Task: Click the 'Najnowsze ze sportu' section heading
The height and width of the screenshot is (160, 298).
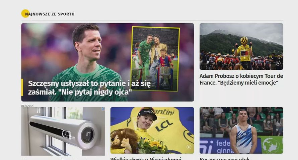Action: [x=50, y=14]
